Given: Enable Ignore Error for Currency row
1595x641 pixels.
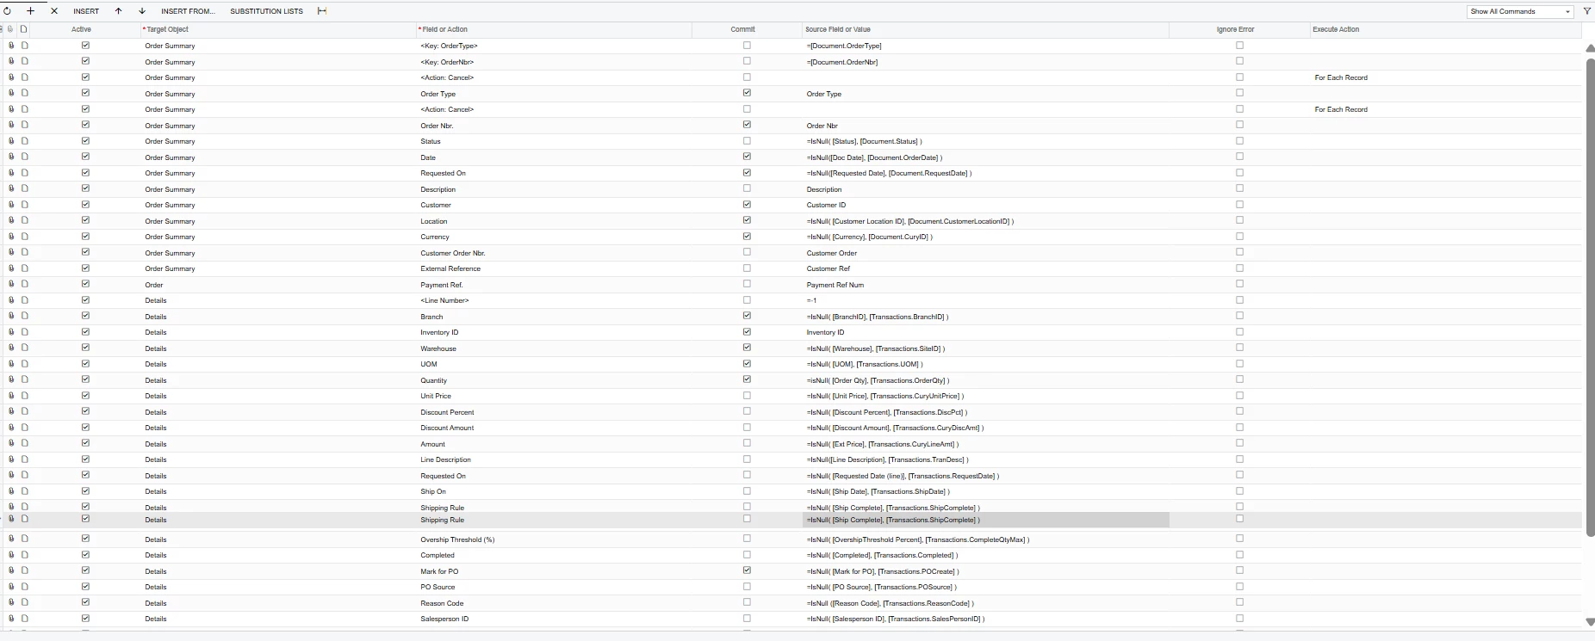Looking at the screenshot, I should (x=1239, y=236).
